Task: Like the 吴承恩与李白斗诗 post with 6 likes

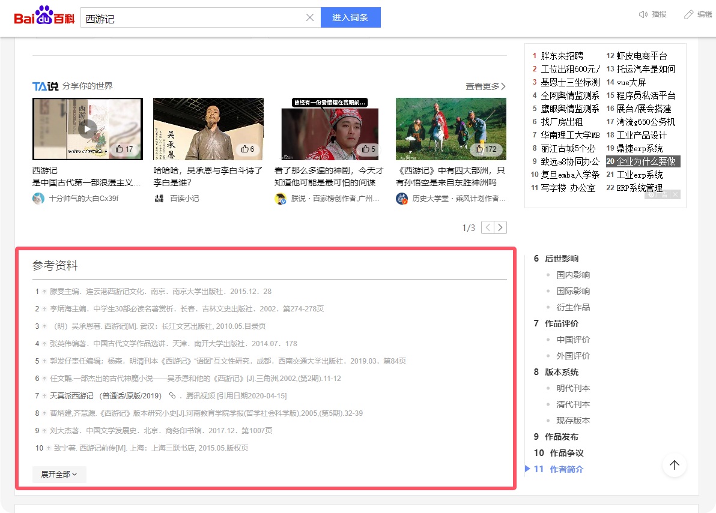Action: click(247, 149)
